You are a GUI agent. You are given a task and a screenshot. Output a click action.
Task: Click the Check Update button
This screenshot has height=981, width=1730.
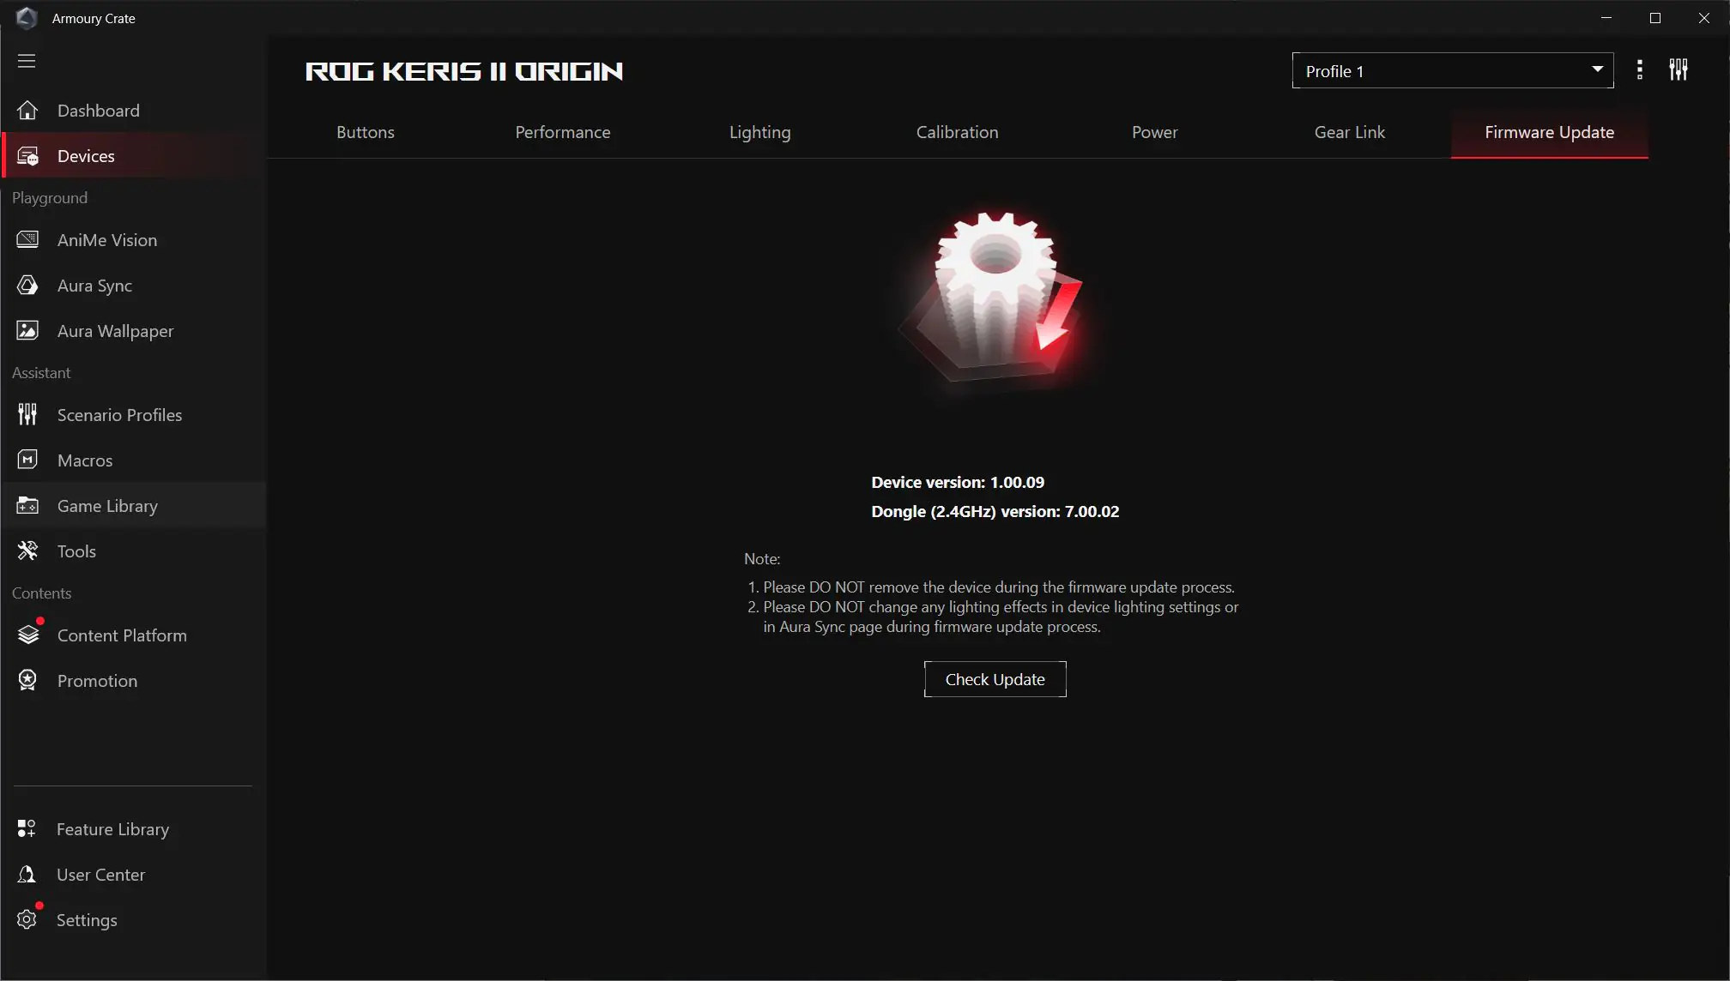(x=995, y=678)
